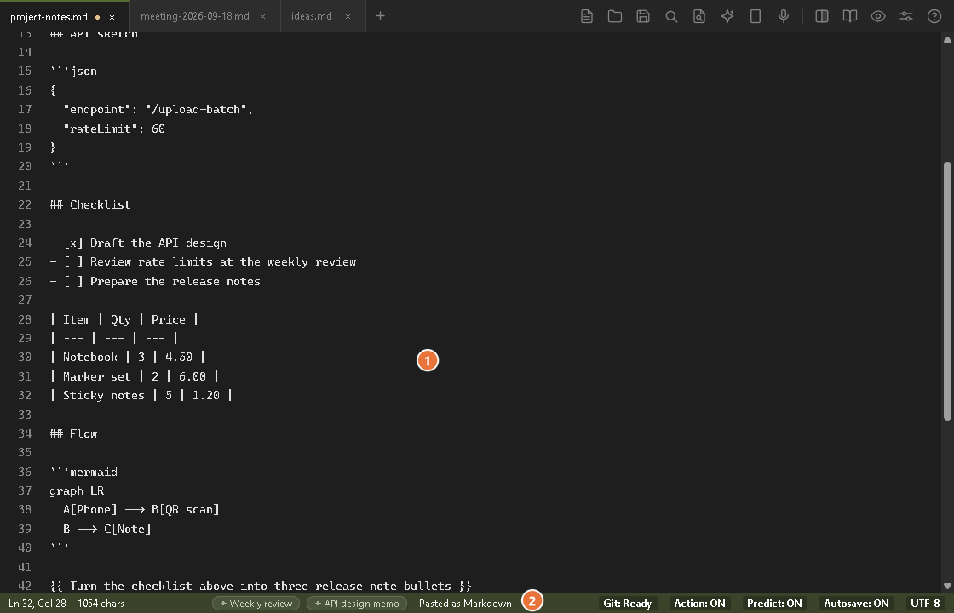The width and height of the screenshot is (954, 613).
Task: Open reading mode book icon
Action: click(849, 16)
